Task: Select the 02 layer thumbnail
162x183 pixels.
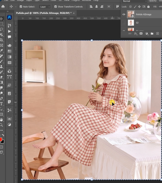Action: point(131,23)
